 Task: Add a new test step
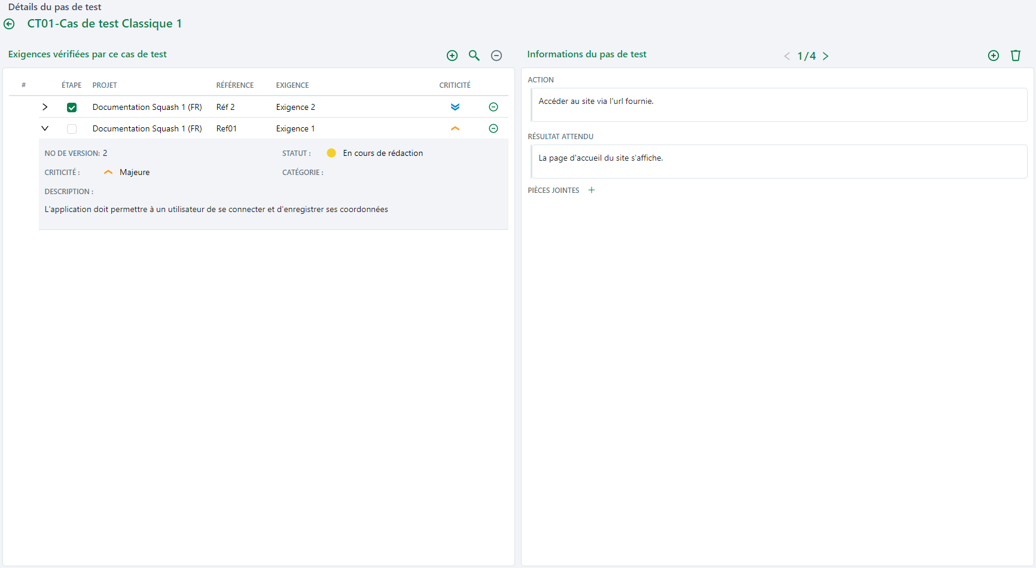[993, 56]
